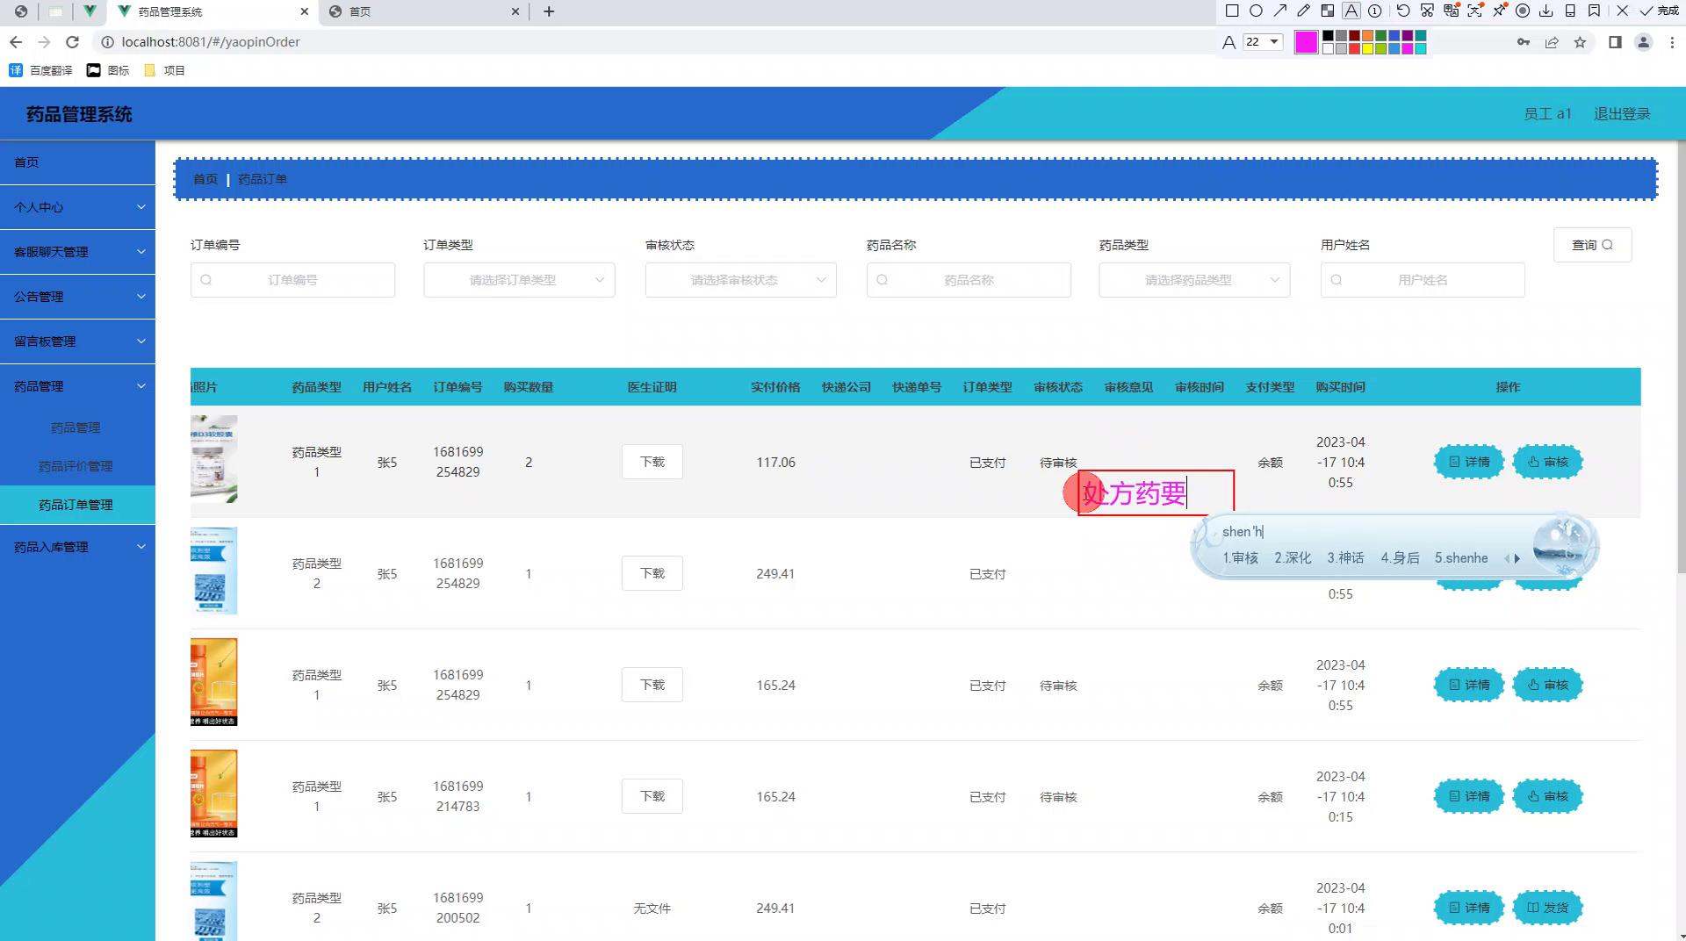Expand 公告管理 sidebar menu
Image resolution: width=1686 pixels, height=941 pixels.
(x=77, y=297)
